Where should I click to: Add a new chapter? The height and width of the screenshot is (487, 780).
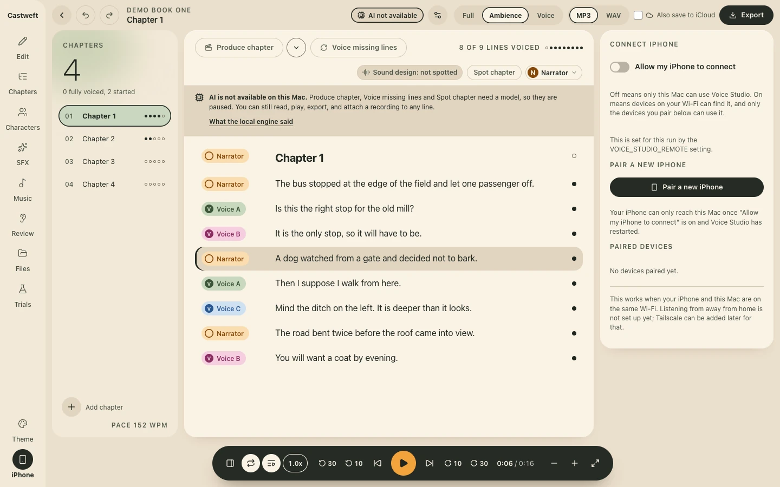93,407
